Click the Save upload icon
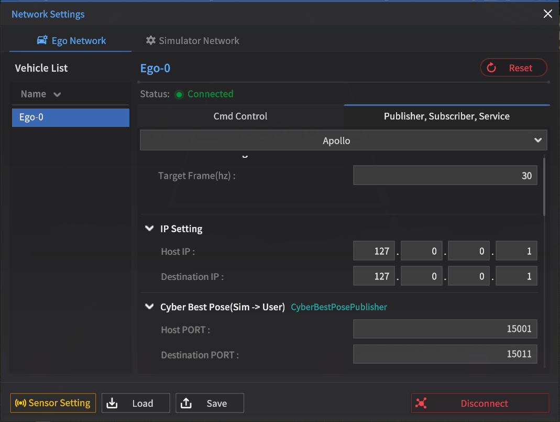This screenshot has height=422, width=560. (x=186, y=403)
